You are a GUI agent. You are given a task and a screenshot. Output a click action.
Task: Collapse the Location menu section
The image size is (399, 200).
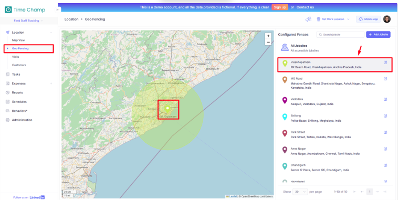click(x=51, y=33)
